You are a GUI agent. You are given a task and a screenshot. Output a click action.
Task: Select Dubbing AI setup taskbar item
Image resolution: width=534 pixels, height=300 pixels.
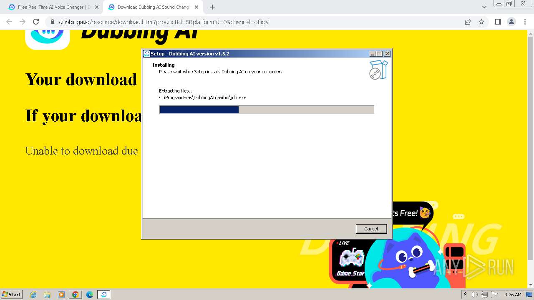[x=104, y=295]
